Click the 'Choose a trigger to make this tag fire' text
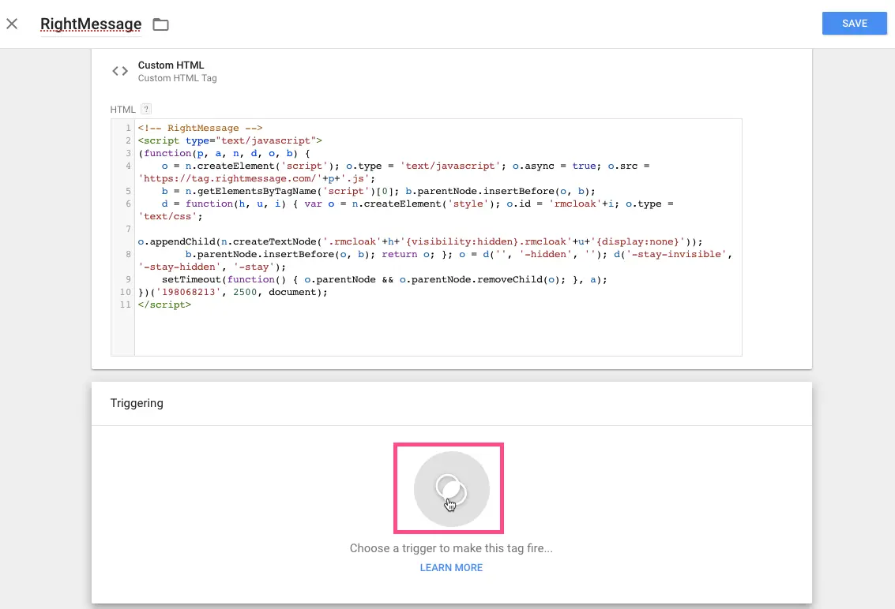Viewport: 895px width, 609px height. pyautogui.click(x=451, y=548)
